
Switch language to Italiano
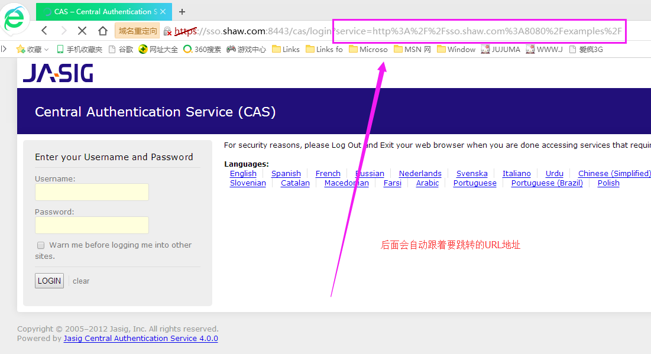pos(516,174)
